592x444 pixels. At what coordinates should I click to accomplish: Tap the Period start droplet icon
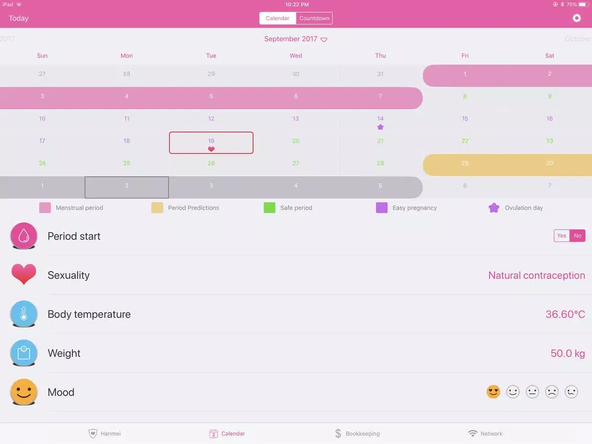tap(24, 236)
